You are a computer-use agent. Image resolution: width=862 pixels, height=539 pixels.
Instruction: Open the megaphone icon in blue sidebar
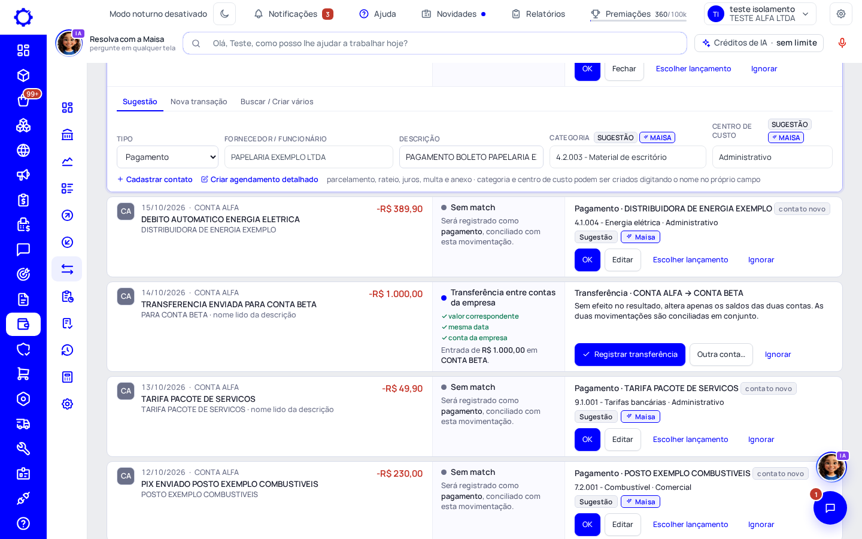click(23, 175)
